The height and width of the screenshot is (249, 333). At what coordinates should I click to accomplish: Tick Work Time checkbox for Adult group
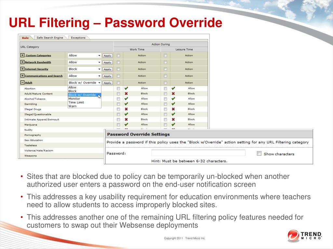[x=118, y=83]
